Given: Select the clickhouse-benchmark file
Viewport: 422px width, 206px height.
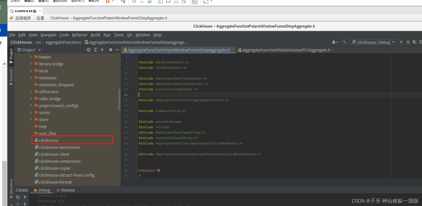Looking at the screenshot, I should [57, 147].
